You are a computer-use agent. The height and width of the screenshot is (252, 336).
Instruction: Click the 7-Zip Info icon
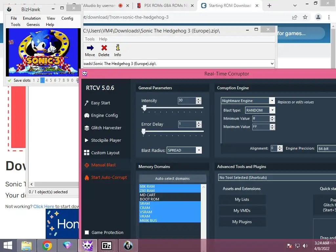(118, 47)
